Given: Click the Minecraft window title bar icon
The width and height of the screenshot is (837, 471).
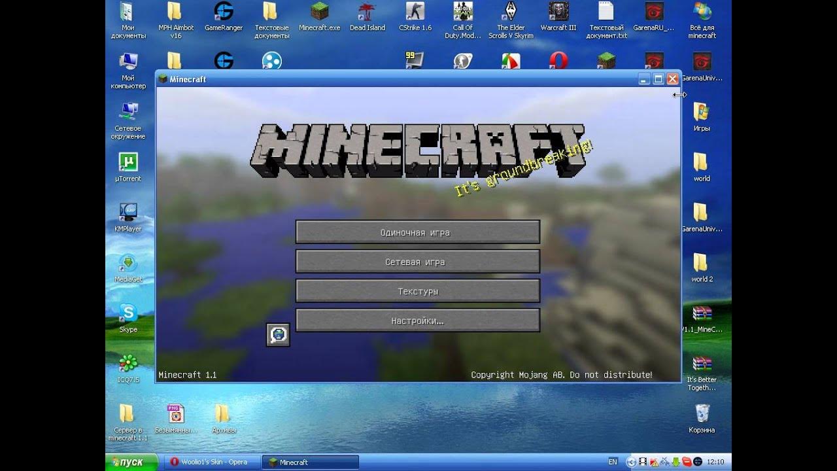Looking at the screenshot, I should 163,79.
